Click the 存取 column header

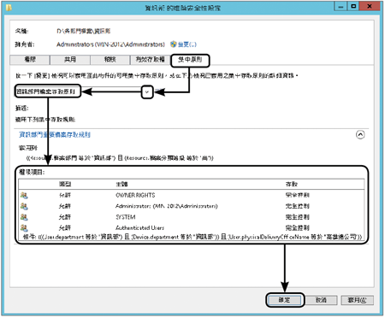point(292,184)
